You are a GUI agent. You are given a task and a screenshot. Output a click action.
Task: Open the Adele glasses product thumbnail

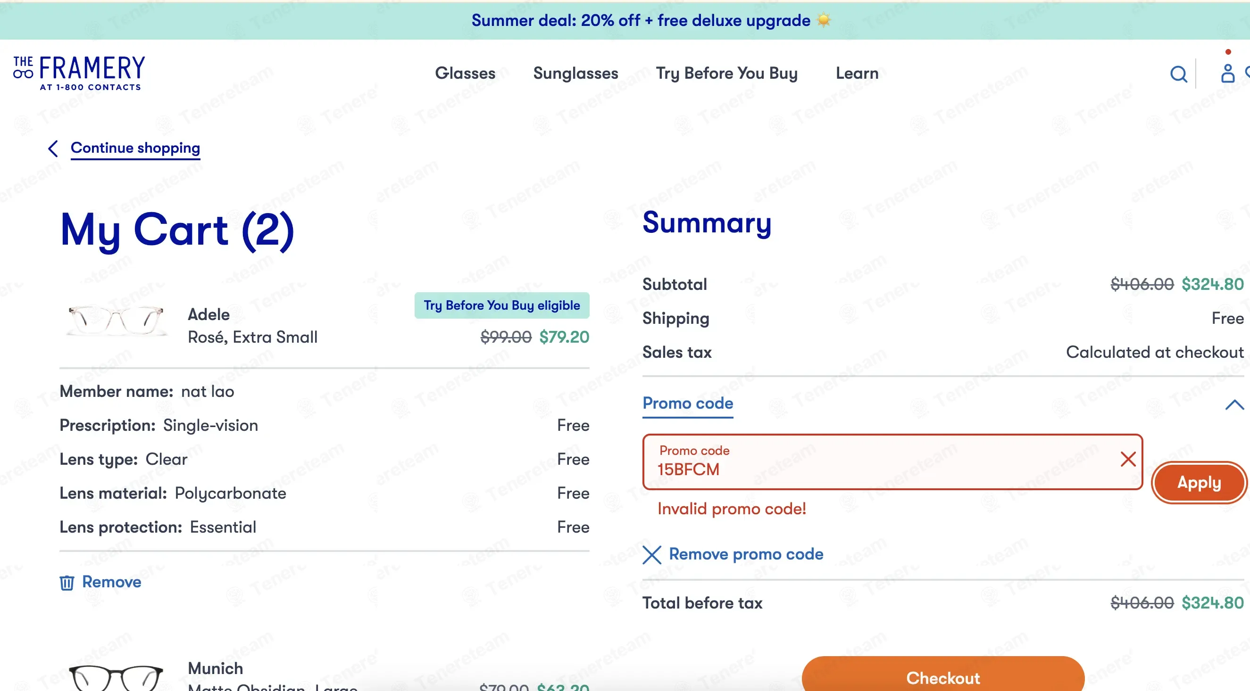point(117,321)
